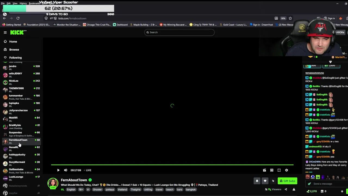Open withJENNY channel in sidebar
This screenshot has height=196, width=348.
(x=21, y=75)
